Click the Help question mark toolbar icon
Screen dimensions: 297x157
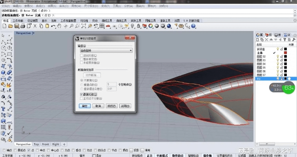click(x=194, y=26)
